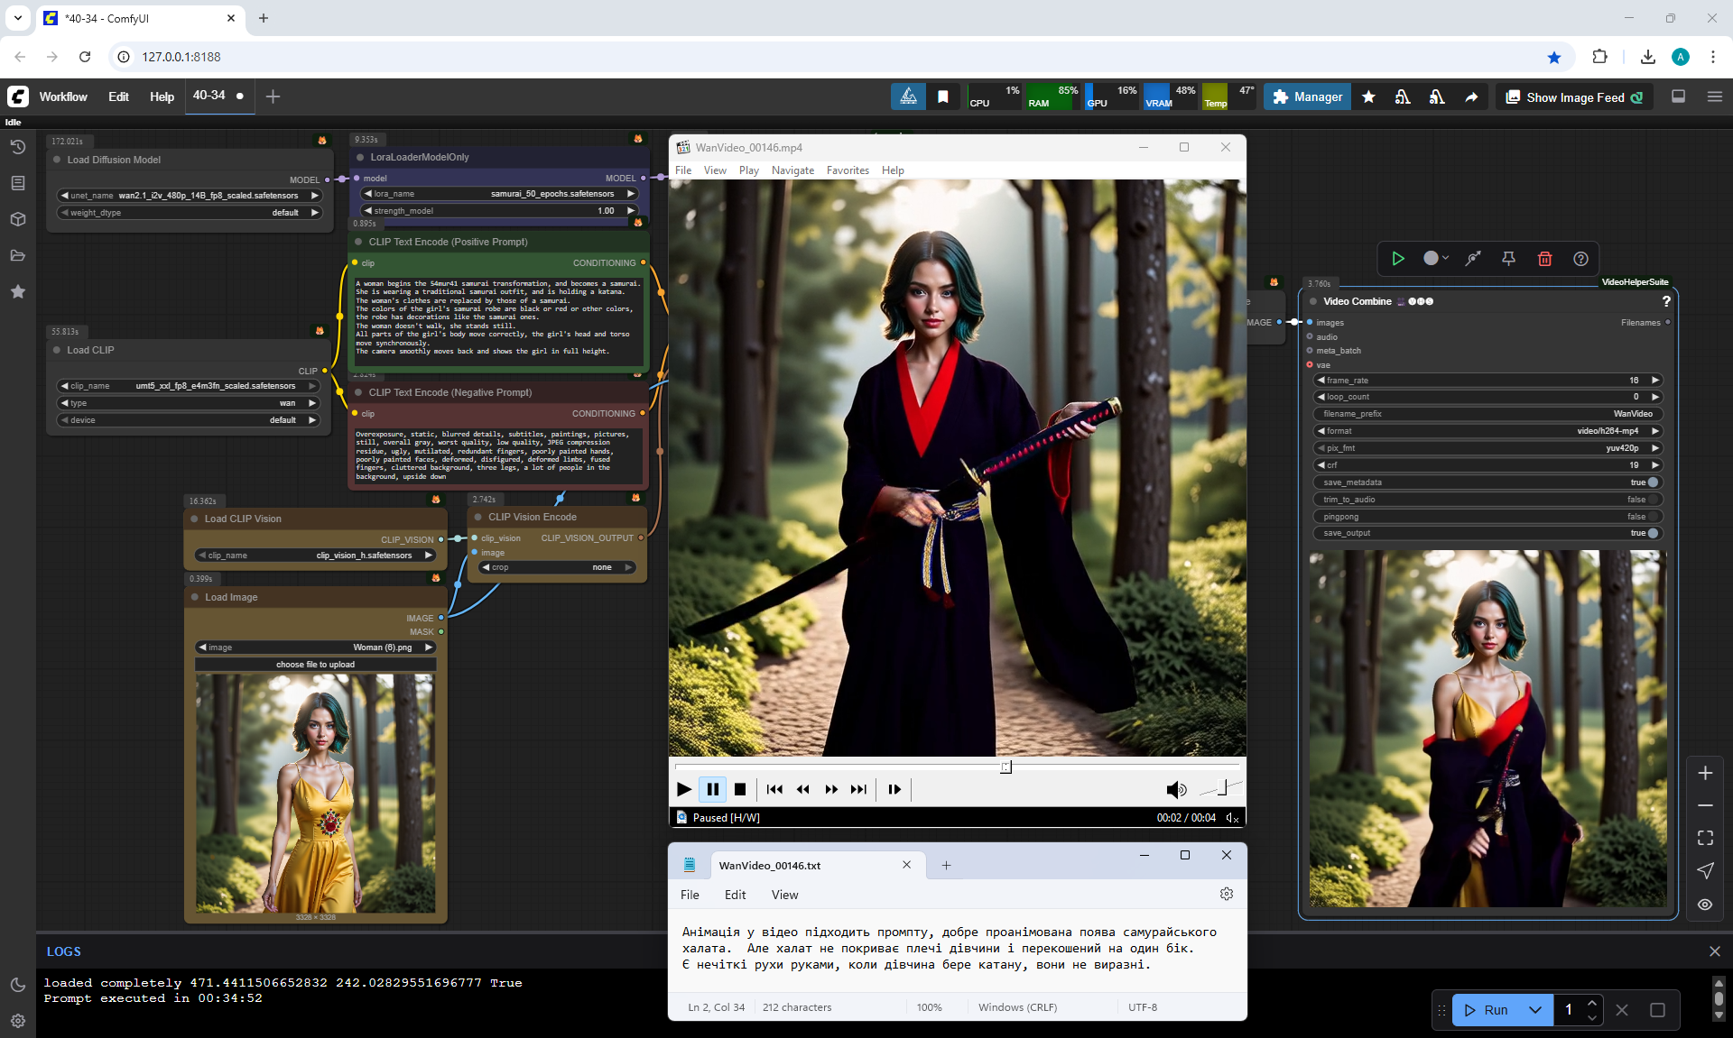Click the Manager puzzle button
1733x1038 pixels.
point(1307,97)
